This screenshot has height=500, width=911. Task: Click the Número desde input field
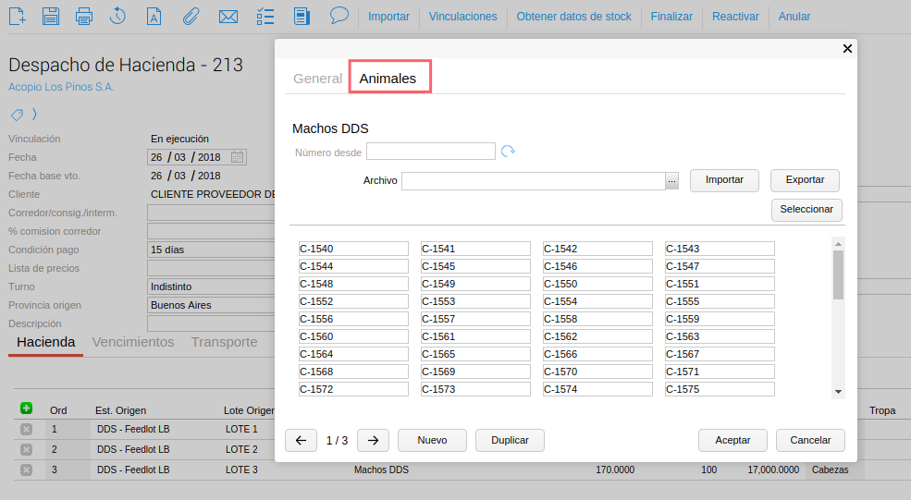[430, 152]
